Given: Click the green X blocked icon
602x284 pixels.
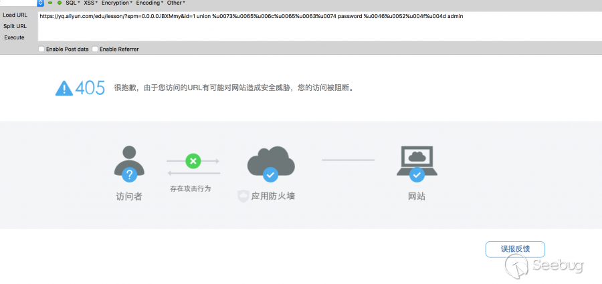Looking at the screenshot, I should (193, 161).
